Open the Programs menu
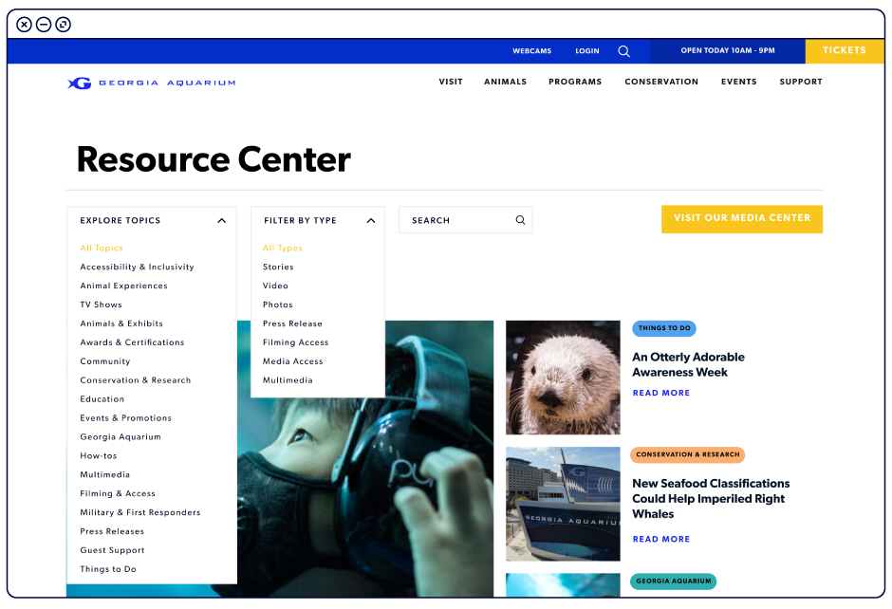Viewport: 892px width, 609px height. [575, 82]
